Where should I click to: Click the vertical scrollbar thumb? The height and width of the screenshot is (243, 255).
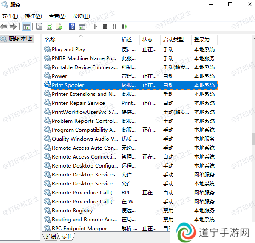tap(253, 139)
